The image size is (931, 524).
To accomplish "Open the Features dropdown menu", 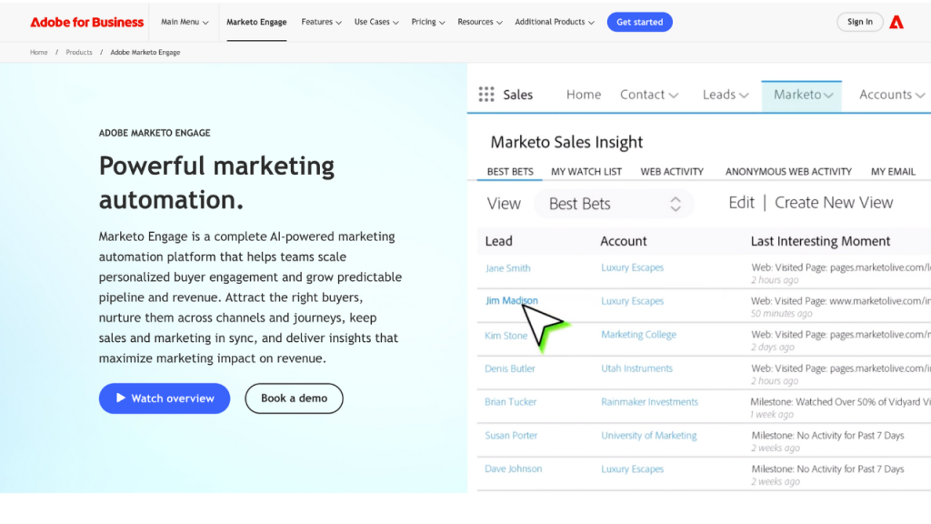I will (x=322, y=22).
